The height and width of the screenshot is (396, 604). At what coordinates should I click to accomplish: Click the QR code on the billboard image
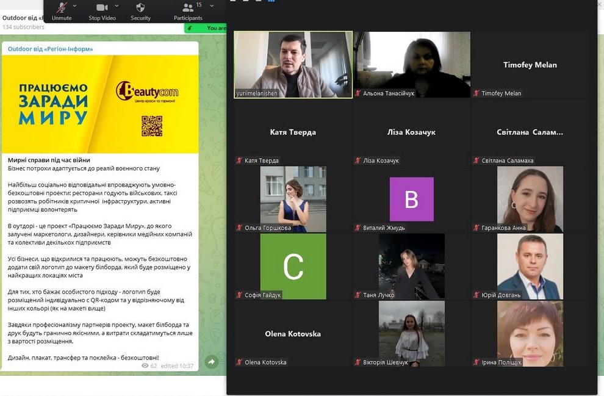pos(151,126)
